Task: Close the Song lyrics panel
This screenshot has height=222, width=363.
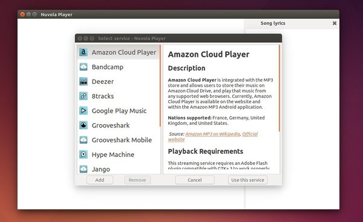Action: pyautogui.click(x=335, y=23)
